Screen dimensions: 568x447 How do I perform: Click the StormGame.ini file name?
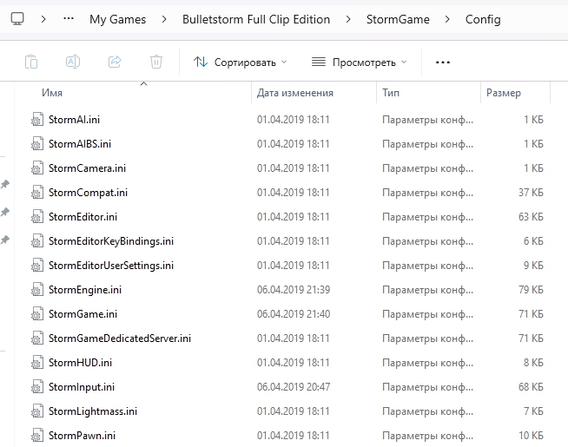pyautogui.click(x=83, y=313)
